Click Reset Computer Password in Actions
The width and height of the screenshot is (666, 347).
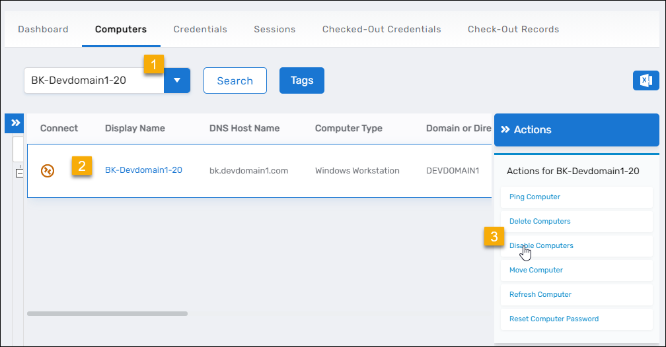pyautogui.click(x=554, y=319)
